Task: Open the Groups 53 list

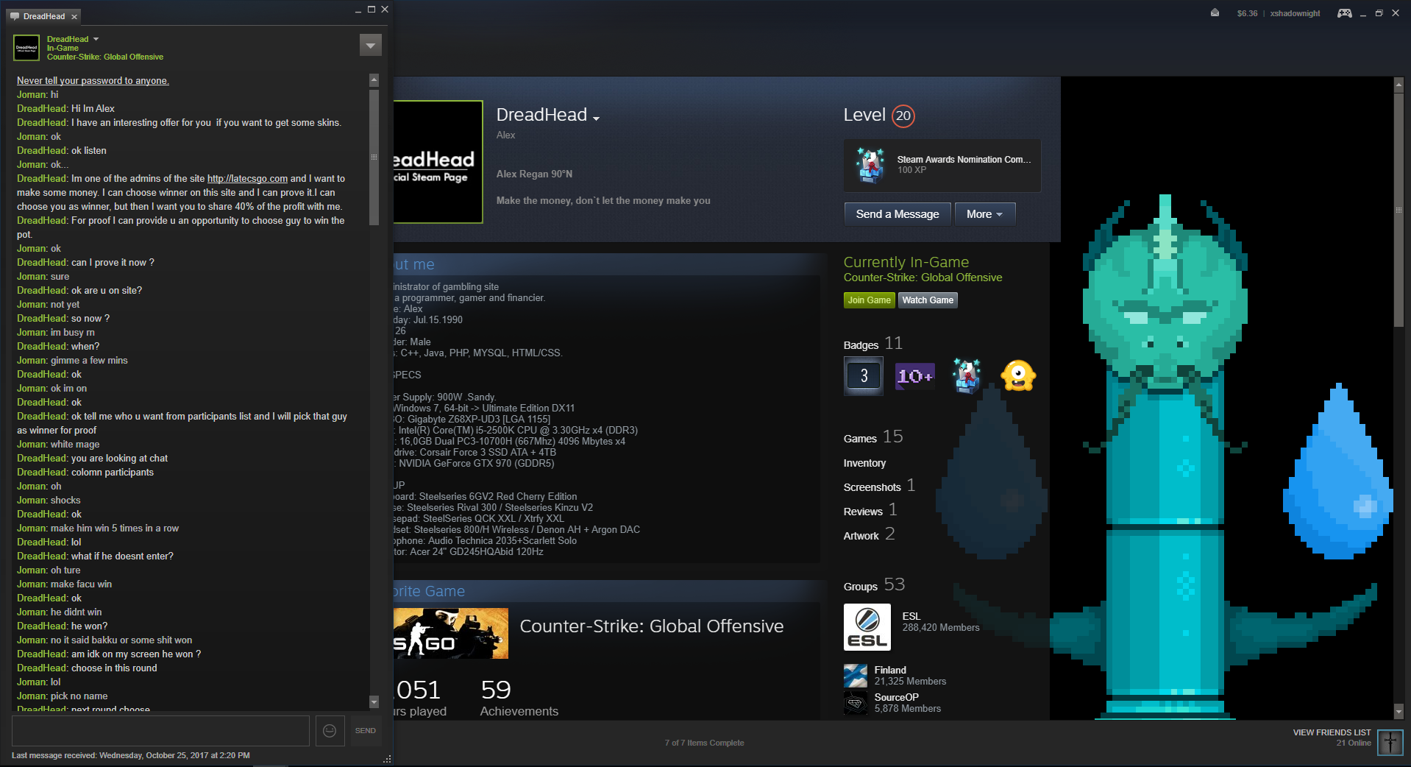Action: pos(874,585)
